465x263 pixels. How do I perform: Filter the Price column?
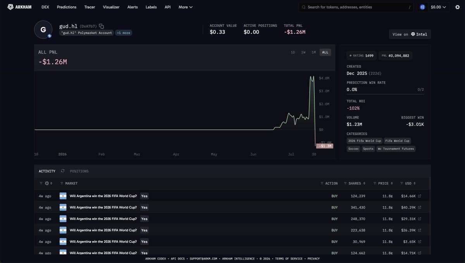(375, 183)
